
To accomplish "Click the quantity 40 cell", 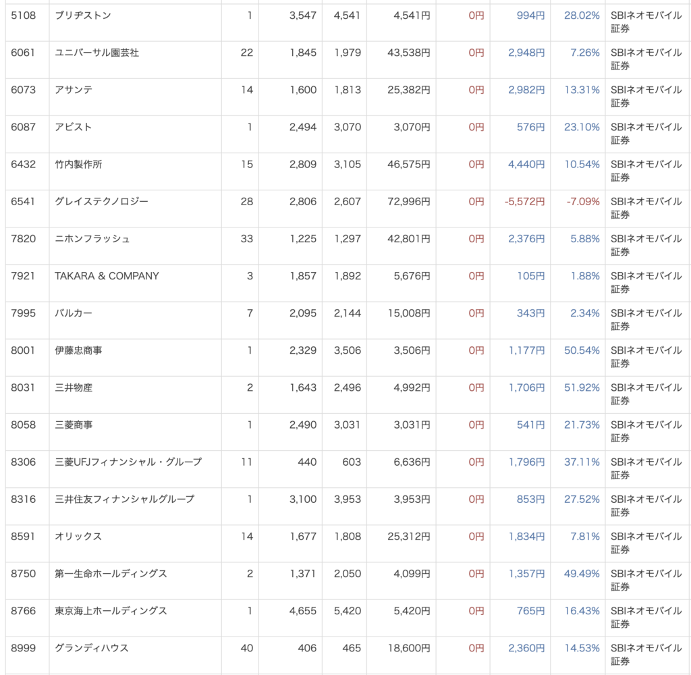I will (247, 649).
